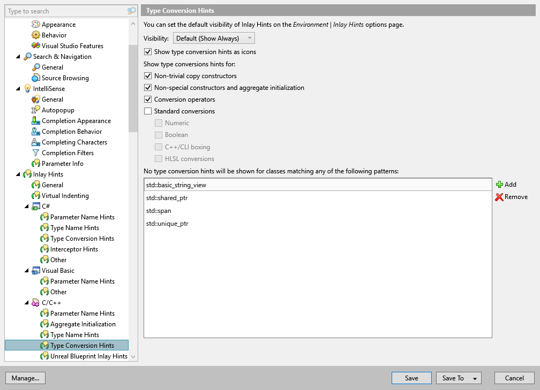The width and height of the screenshot is (540, 390).
Task: Collapse the Visual Basic tree node
Action: (x=27, y=271)
